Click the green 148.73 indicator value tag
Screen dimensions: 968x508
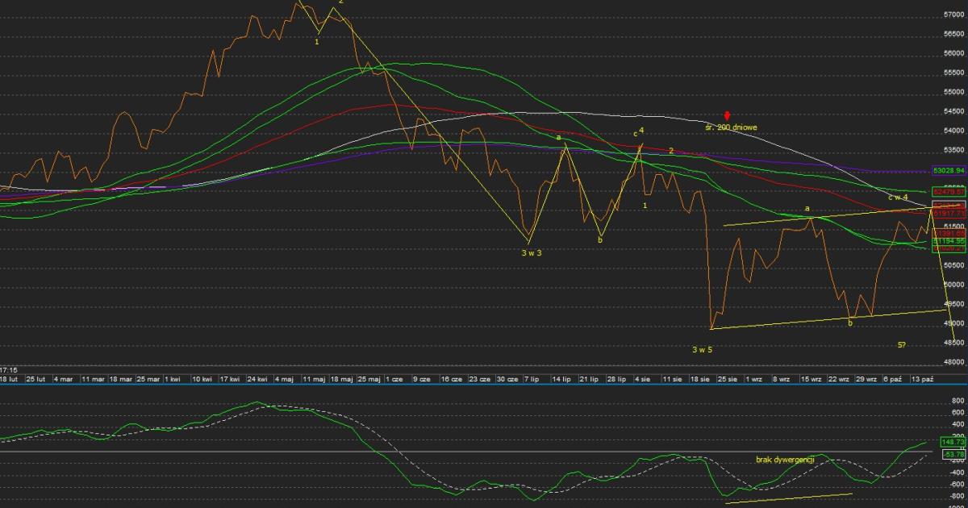tap(953, 442)
